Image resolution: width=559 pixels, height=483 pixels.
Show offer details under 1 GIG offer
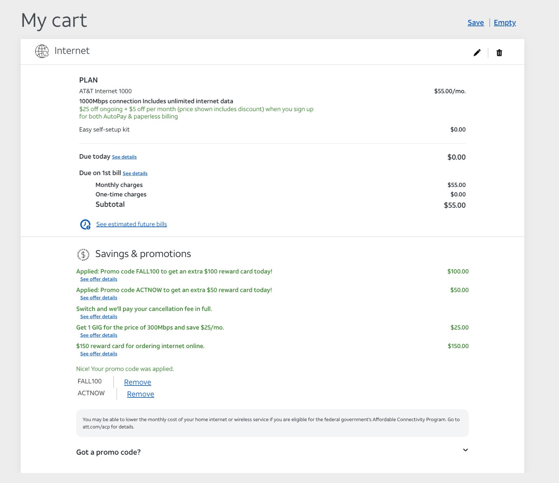99,335
